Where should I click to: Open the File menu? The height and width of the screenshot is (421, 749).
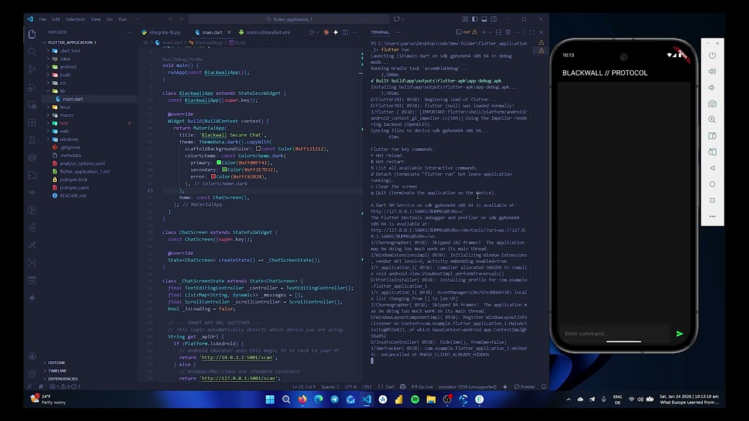(x=43, y=19)
